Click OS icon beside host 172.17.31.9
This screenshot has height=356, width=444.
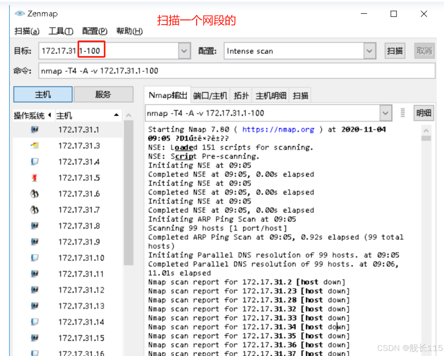click(x=35, y=242)
